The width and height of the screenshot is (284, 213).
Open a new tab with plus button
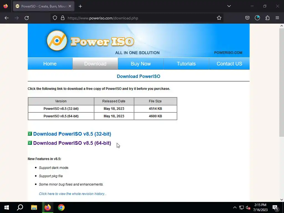(80, 6)
